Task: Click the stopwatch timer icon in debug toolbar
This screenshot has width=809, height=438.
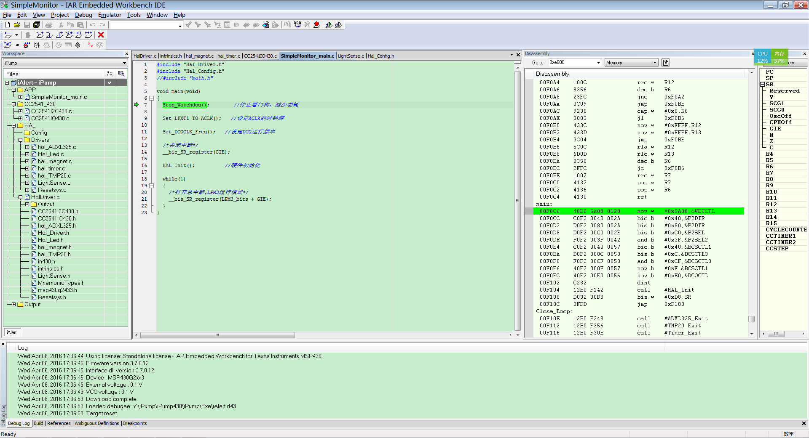Action: click(x=78, y=45)
